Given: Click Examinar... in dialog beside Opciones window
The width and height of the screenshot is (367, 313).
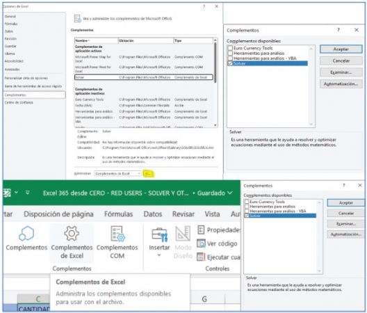Looking at the screenshot, I should pyautogui.click(x=341, y=72).
